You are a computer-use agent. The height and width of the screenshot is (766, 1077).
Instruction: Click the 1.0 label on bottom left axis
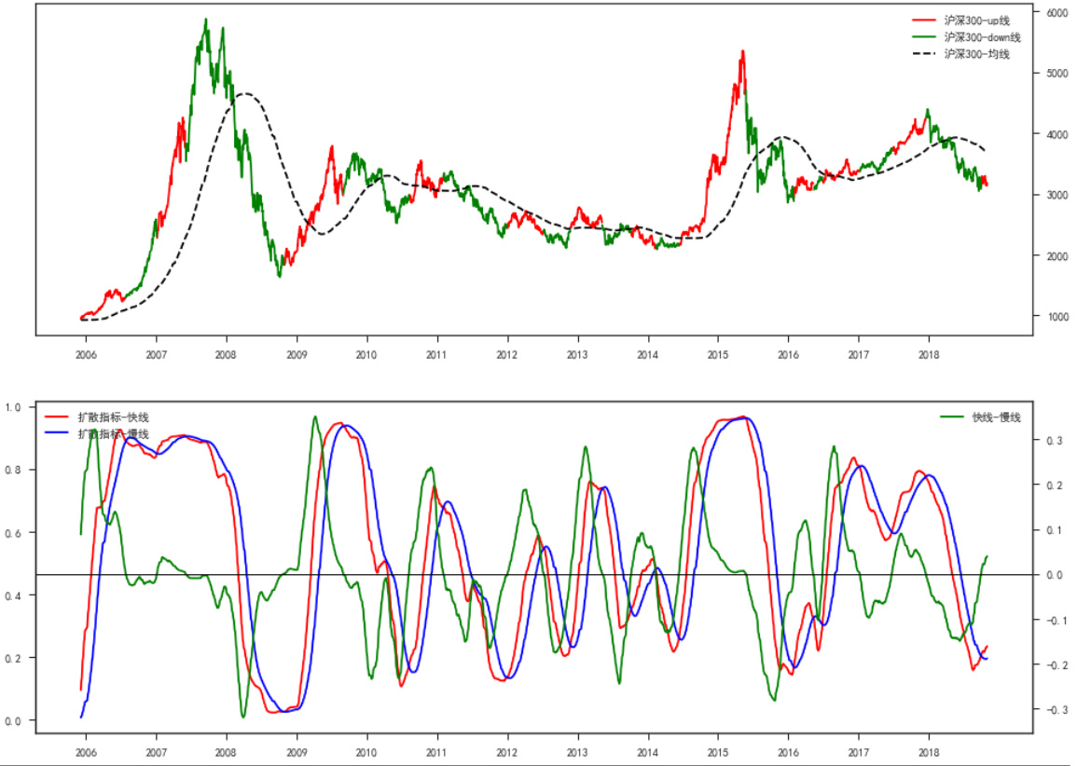click(14, 407)
